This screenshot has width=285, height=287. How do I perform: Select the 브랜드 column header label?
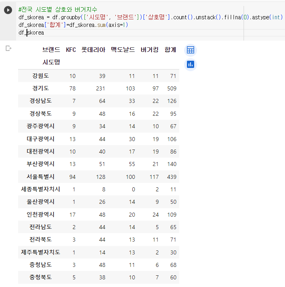point(51,49)
